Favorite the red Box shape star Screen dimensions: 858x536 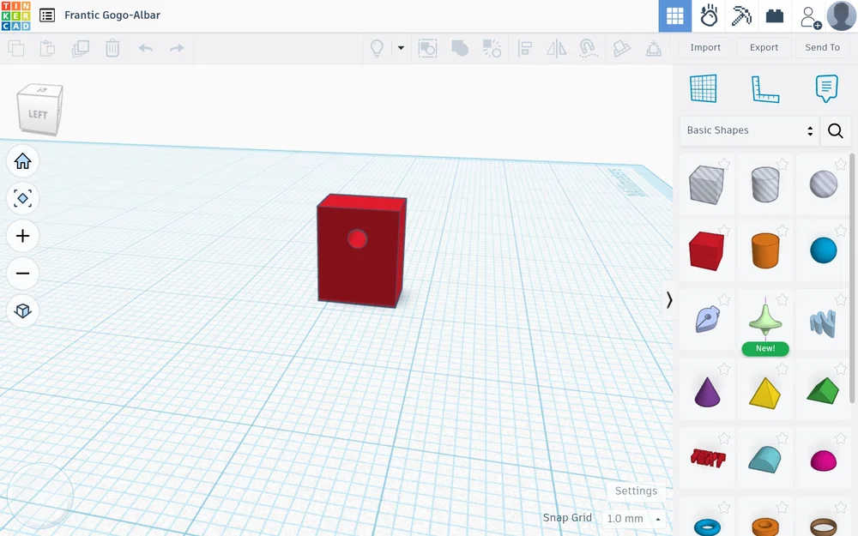click(x=724, y=230)
